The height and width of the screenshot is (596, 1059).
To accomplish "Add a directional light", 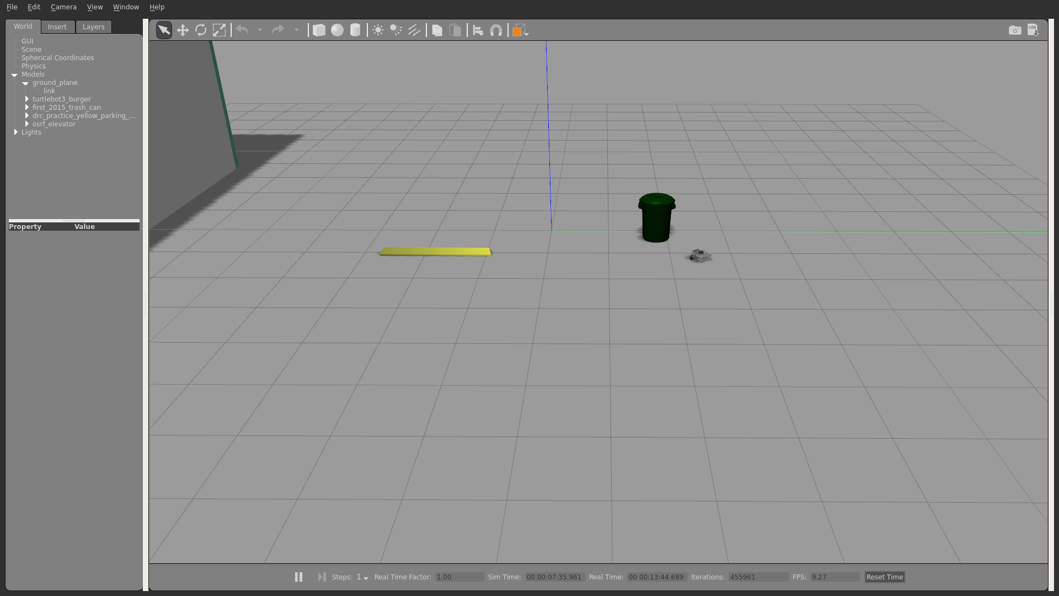I will [414, 30].
